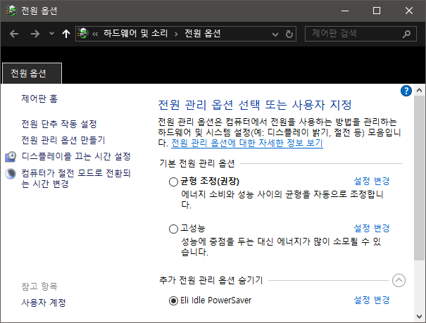Image resolution: width=426 pixels, height=323 pixels.
Task: Click the sleep moon icon in sidebar
Action: click(x=11, y=174)
